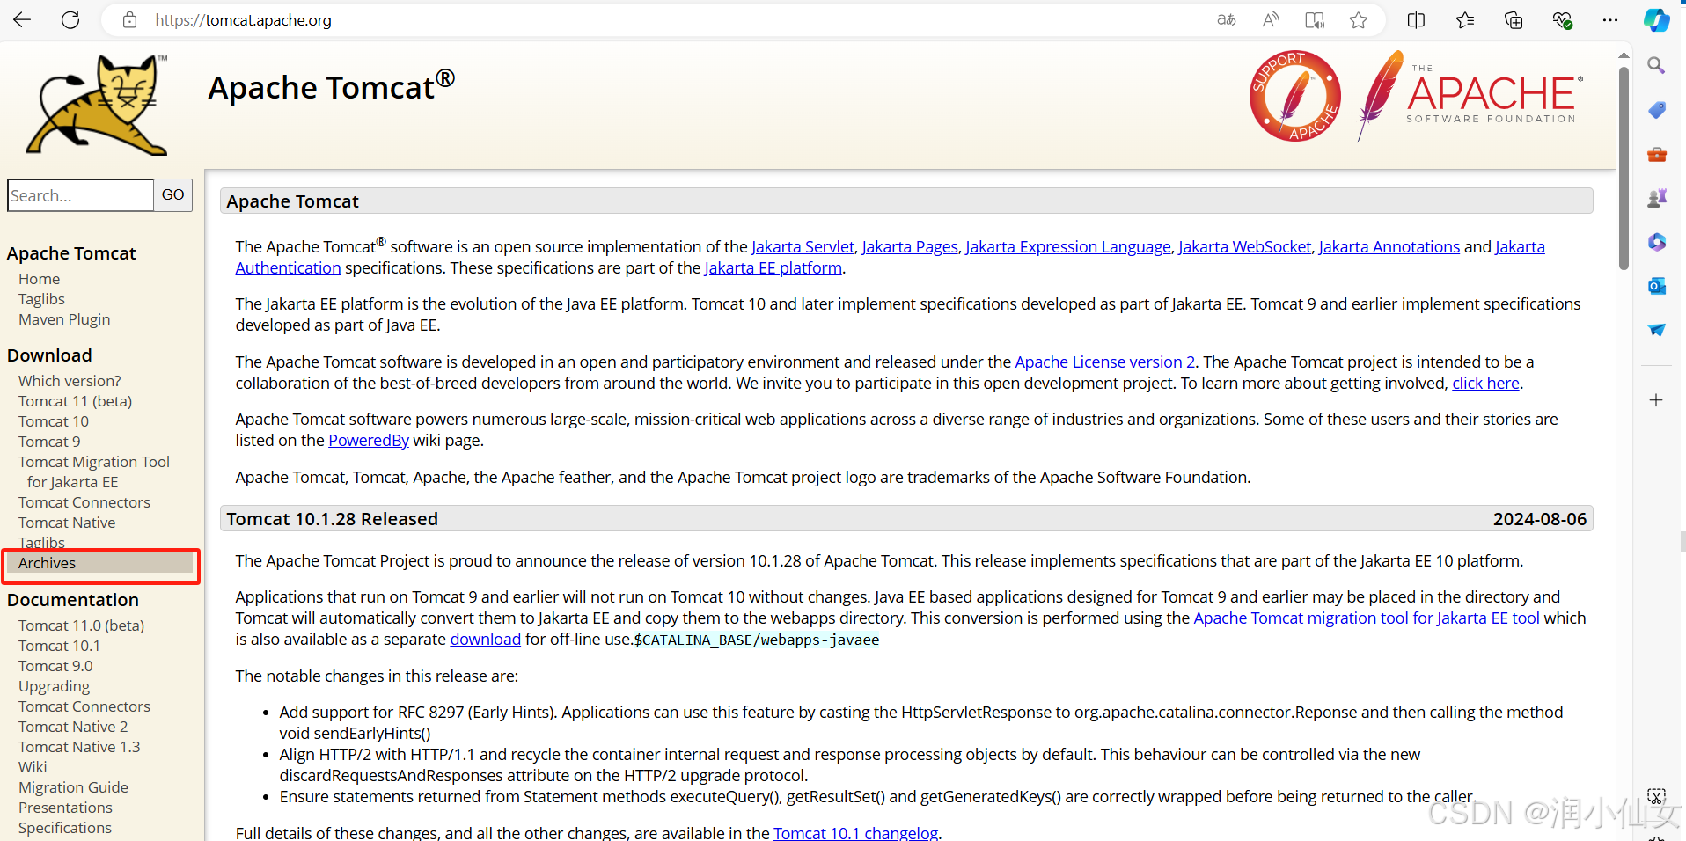This screenshot has width=1686, height=841.
Task: Go back with the browser back arrow
Action: click(22, 19)
